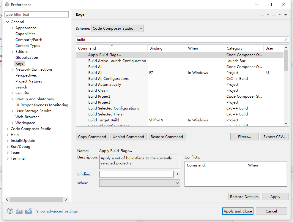The image size is (293, 222).
Task: Select the Build Automatically command row
Action: [x=180, y=85]
